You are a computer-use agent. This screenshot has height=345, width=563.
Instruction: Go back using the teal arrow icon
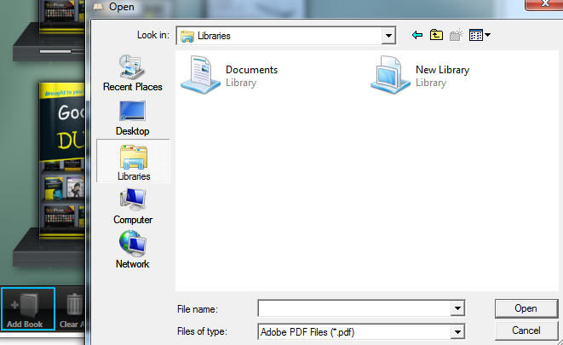(x=417, y=35)
